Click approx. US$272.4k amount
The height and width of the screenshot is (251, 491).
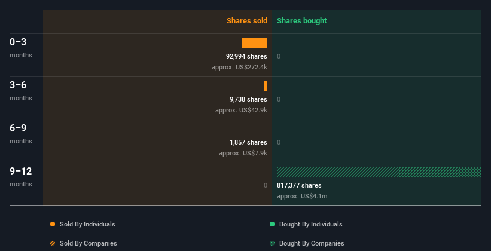coord(239,67)
